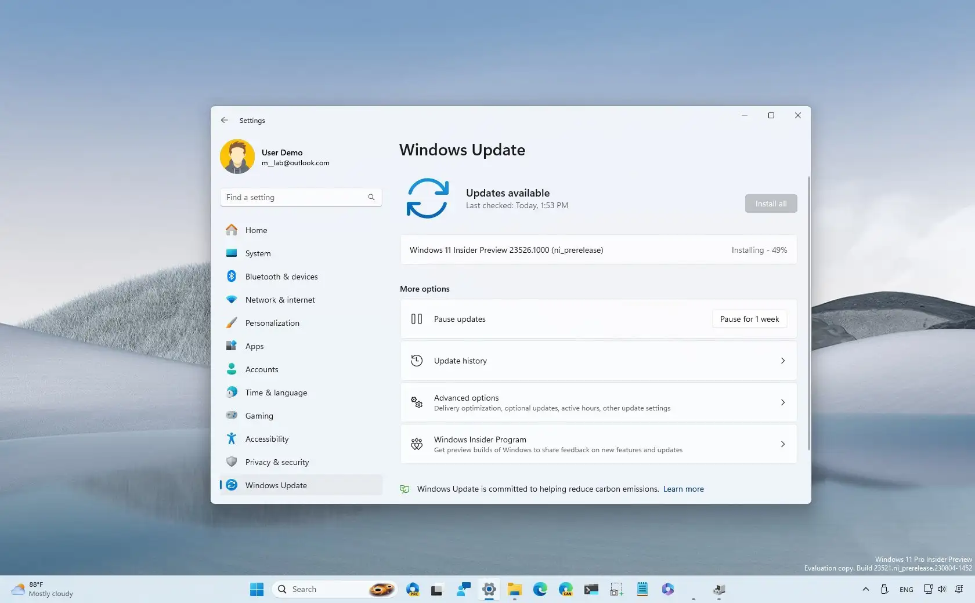The height and width of the screenshot is (603, 975).
Task: Open Windows Update settings icon in sidebar
Action: pos(233,485)
